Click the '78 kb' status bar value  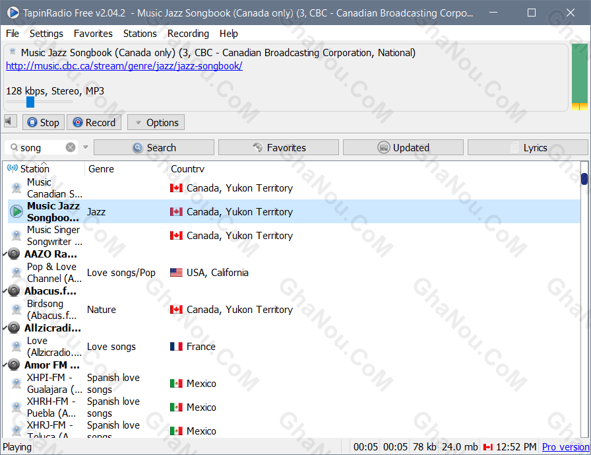(424, 447)
